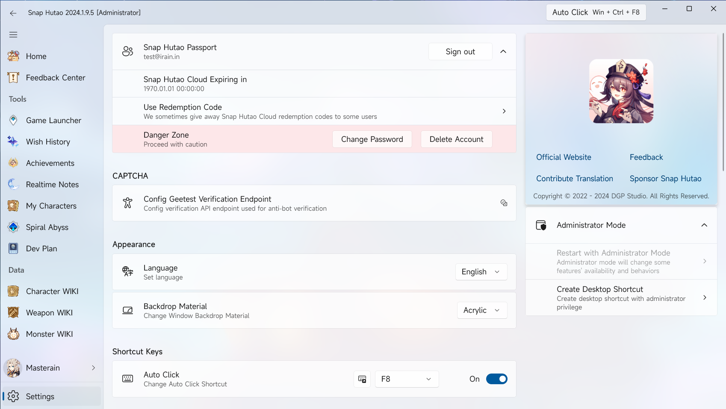Click the vertical scrollbar on right edge
The width and height of the screenshot is (726, 409).
coord(723,103)
